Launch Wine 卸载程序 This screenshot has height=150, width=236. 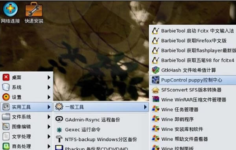193,119
